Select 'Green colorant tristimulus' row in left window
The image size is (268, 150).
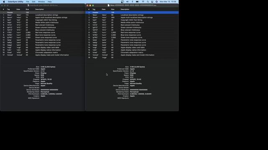[42, 27]
